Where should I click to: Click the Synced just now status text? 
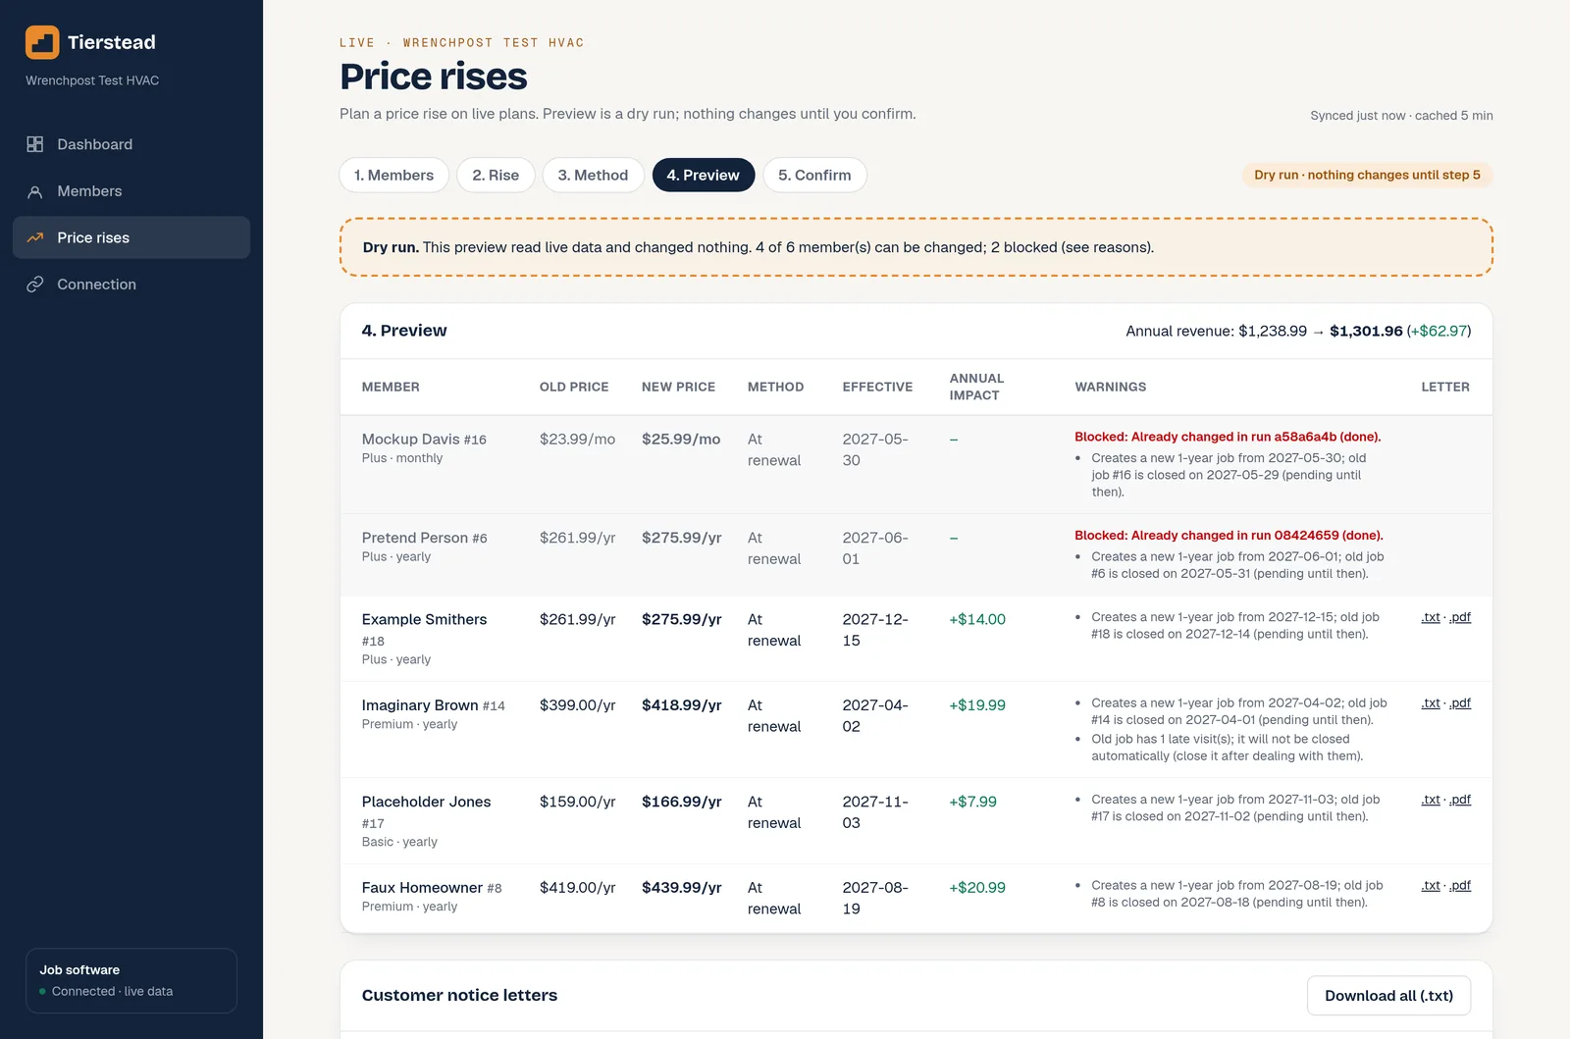coord(1401,116)
